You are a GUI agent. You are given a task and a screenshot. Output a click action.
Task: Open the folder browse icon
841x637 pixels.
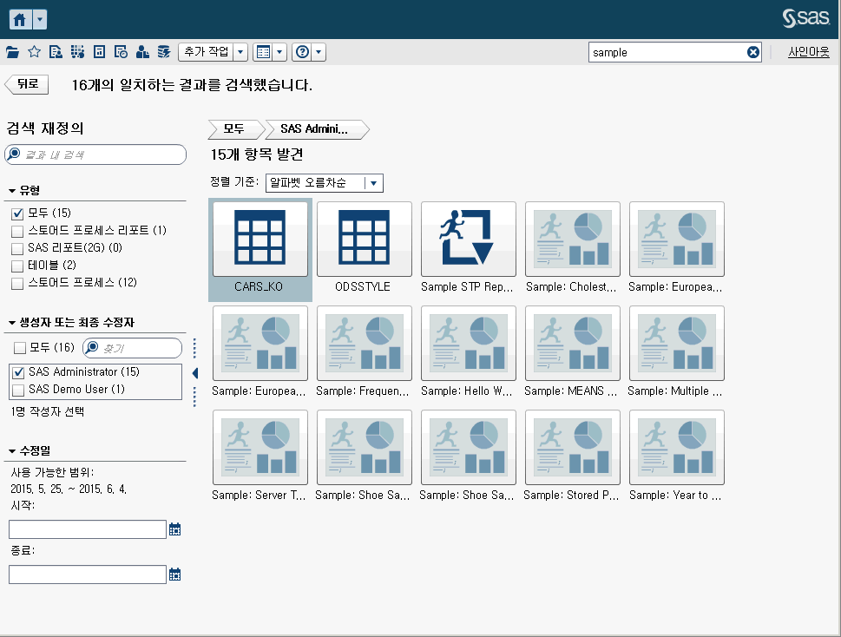point(12,51)
